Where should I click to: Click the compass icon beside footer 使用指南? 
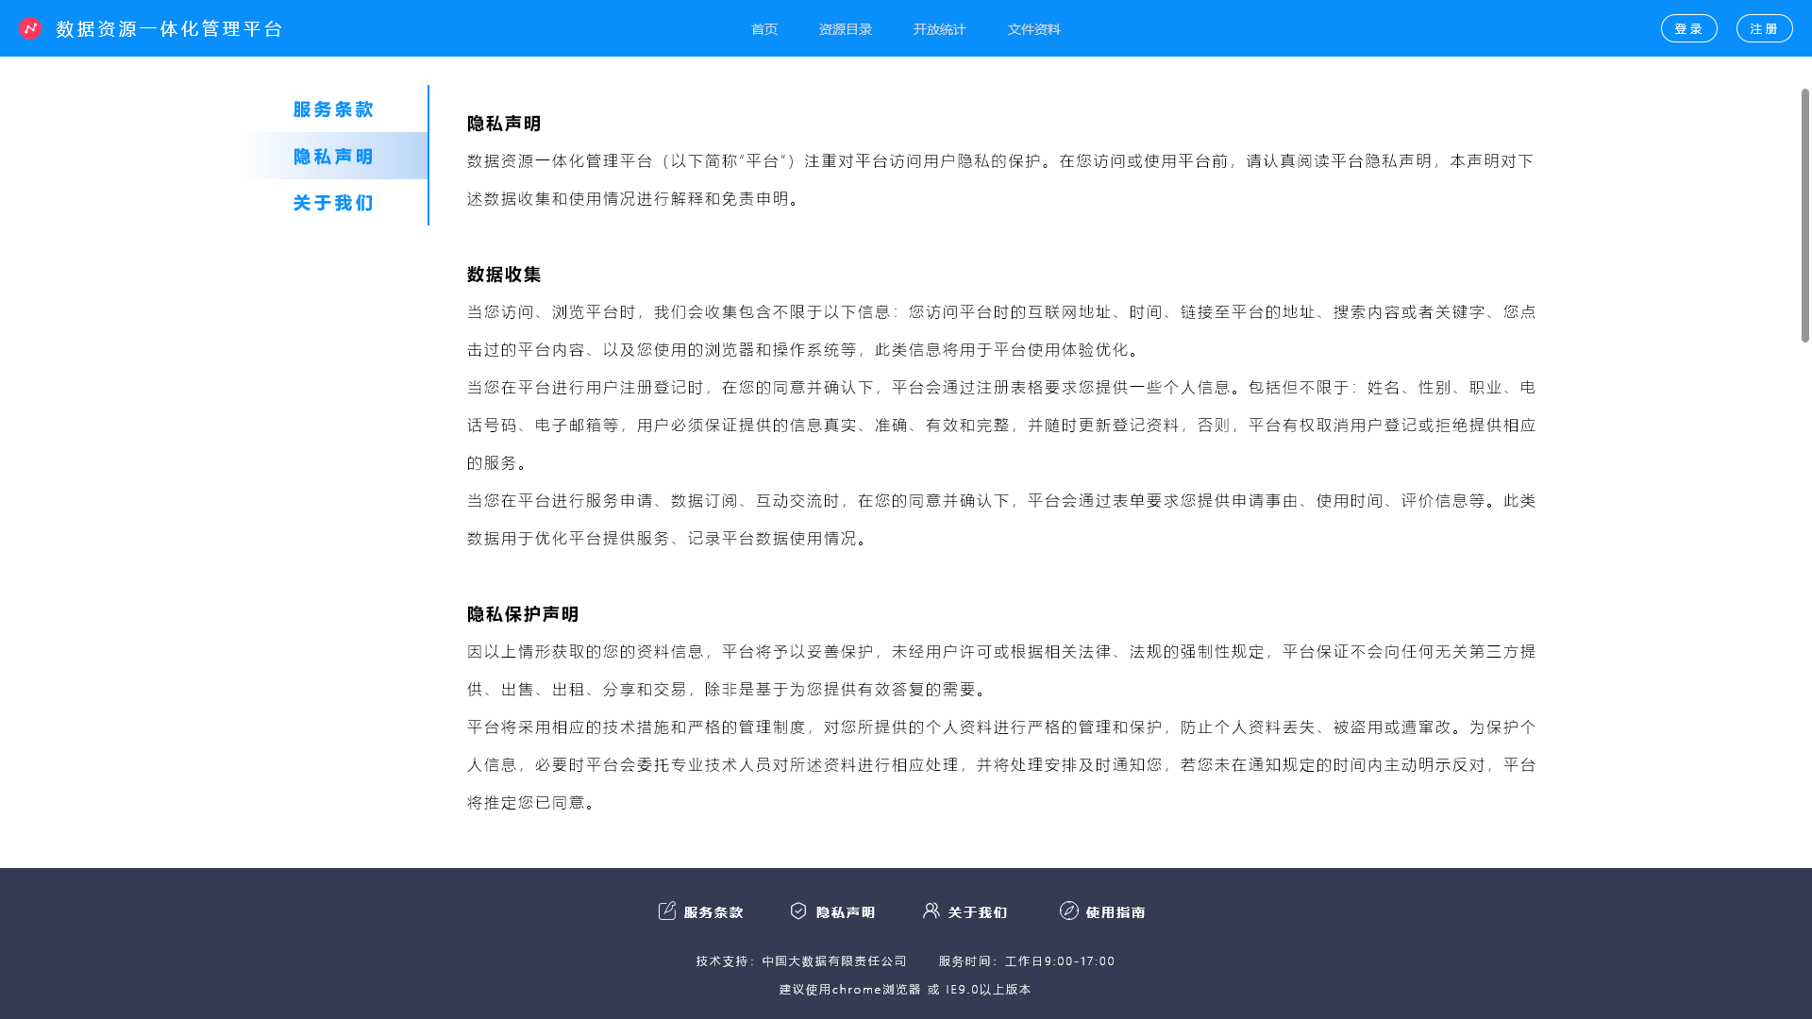click(x=1069, y=910)
